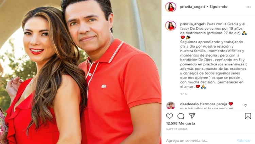Screen dimensions: 255x144
Task: Toggle the Siguiendo follow status
Action: point(218,7)
